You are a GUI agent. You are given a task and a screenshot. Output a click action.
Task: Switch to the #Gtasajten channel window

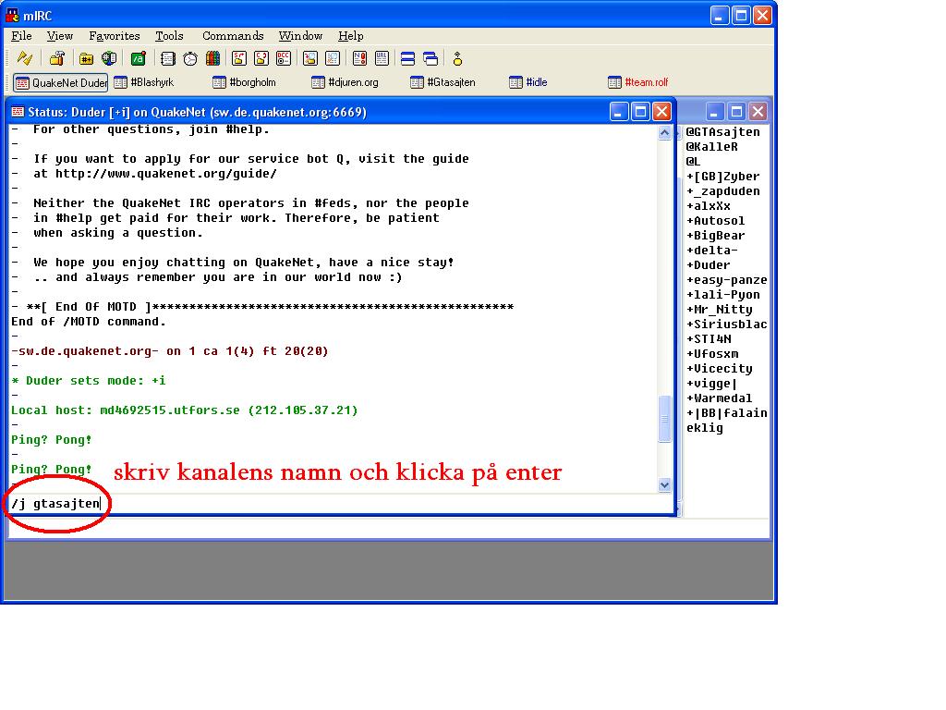coord(443,82)
